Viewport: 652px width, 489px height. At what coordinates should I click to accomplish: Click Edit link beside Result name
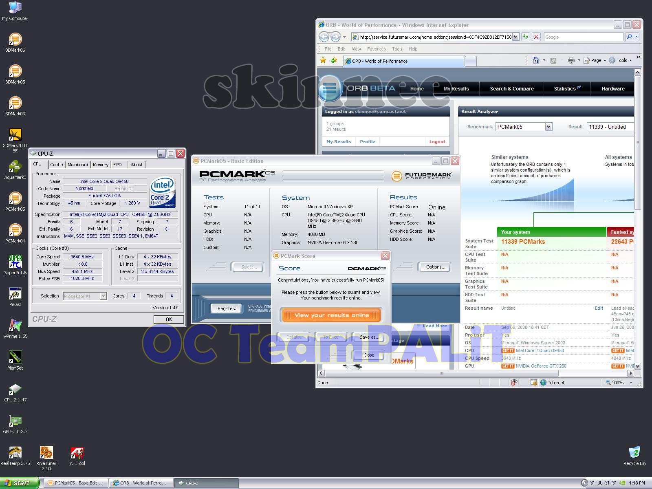click(x=599, y=308)
